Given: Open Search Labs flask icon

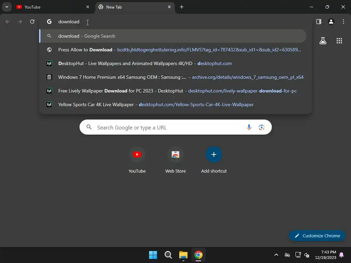Looking at the screenshot, I should (323, 41).
